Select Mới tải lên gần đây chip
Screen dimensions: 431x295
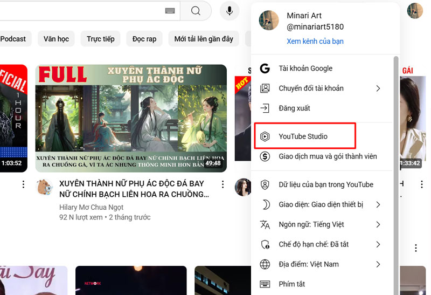(x=204, y=39)
